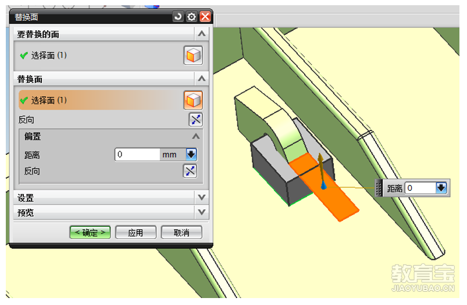Image resolution: width=467 pixels, height=305 pixels.
Task: Close the 替换面 dialog
Action: pos(205,17)
